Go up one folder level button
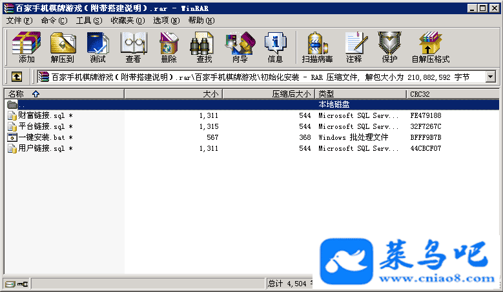The height and width of the screenshot is (292, 503). coord(17,77)
